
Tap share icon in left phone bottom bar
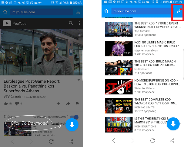pyautogui.click(x=71, y=142)
